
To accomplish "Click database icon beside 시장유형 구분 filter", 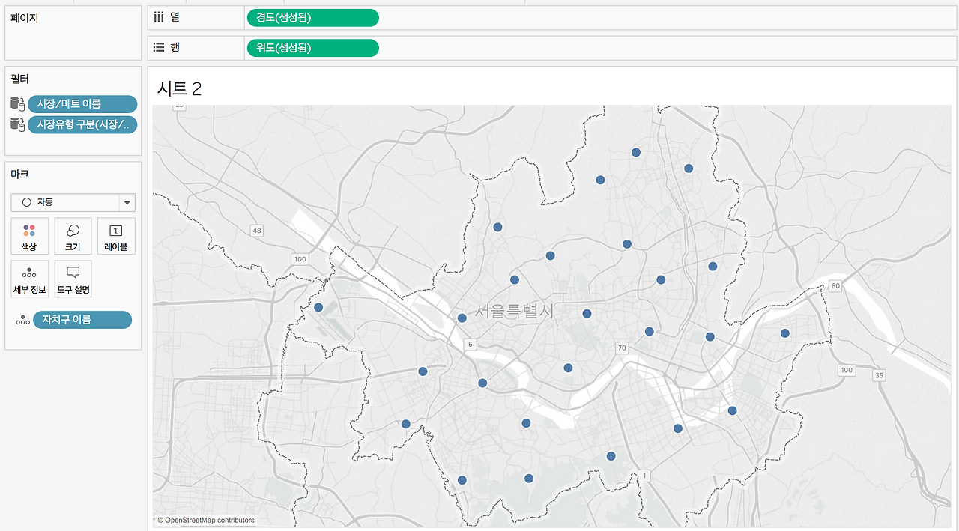I will [x=18, y=124].
